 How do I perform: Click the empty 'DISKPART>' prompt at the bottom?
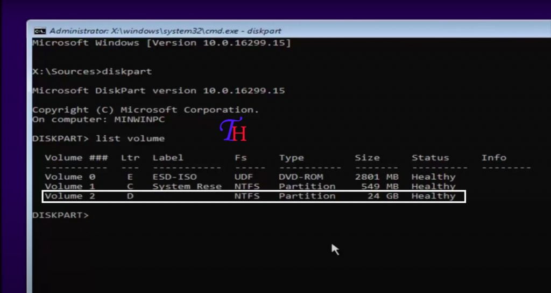[x=61, y=215]
